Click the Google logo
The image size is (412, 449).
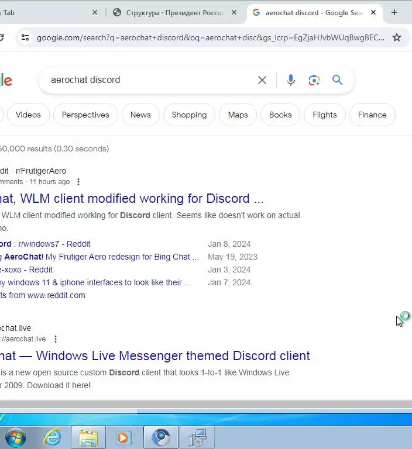(x=6, y=80)
